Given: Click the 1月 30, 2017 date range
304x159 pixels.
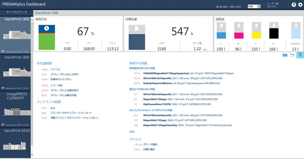Looking at the screenshot, I should 228,7.
